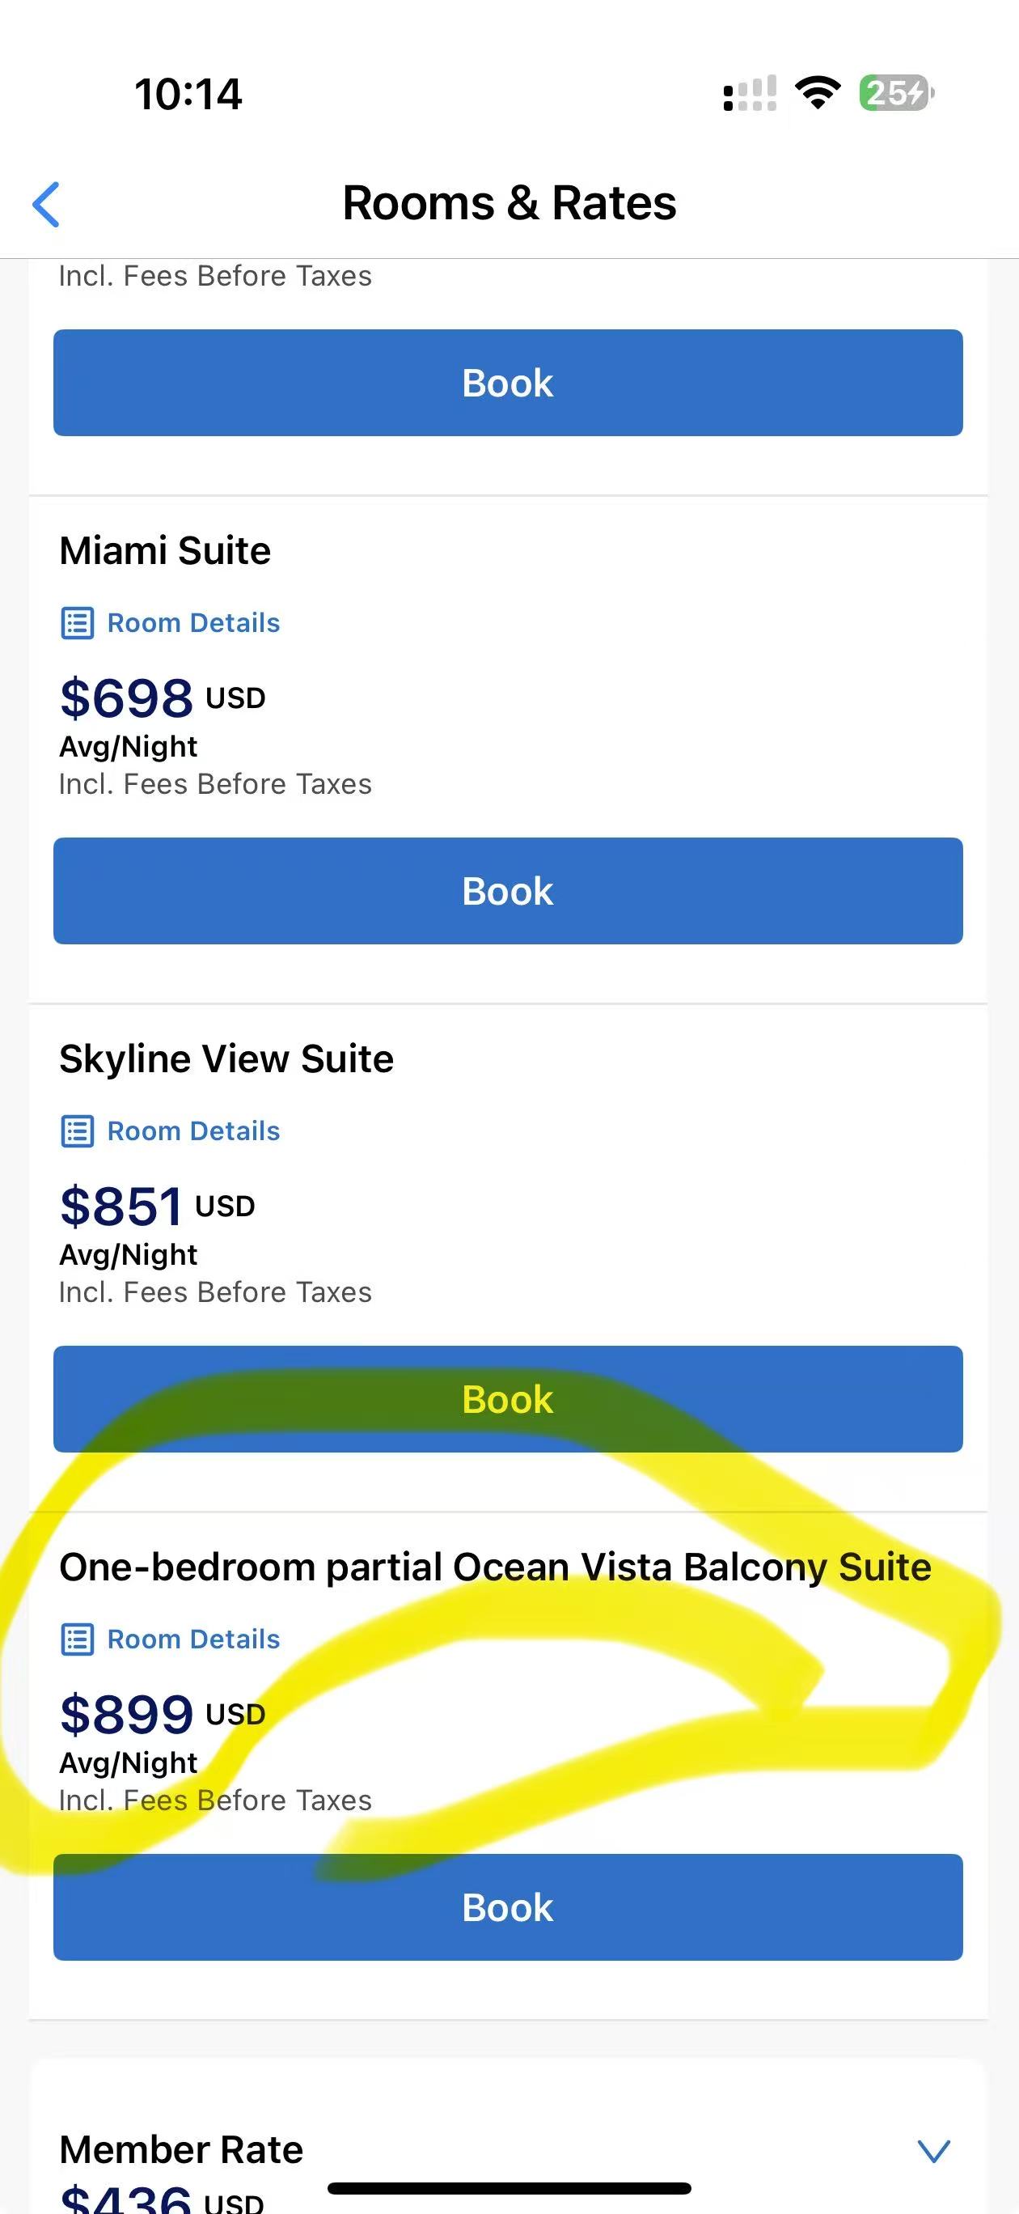Tap the Wi-Fi status icon
The width and height of the screenshot is (1019, 2214).
coord(817,92)
